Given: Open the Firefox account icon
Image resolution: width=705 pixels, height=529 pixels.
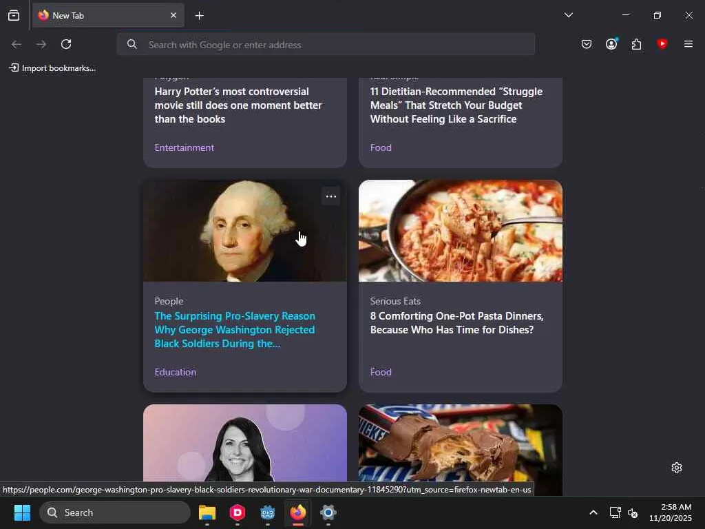Looking at the screenshot, I should coord(611,44).
